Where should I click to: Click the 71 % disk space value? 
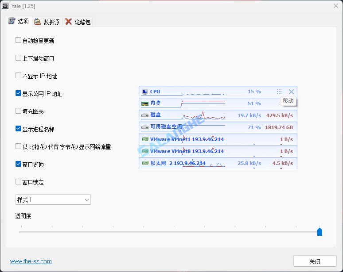click(254, 127)
